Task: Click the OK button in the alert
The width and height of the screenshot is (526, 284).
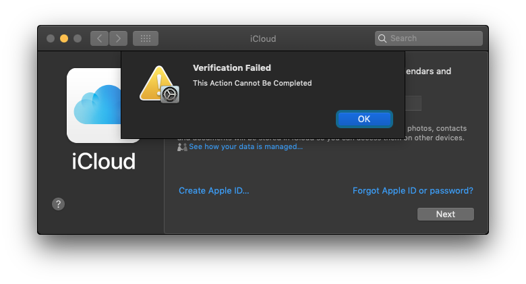Action: [x=364, y=119]
